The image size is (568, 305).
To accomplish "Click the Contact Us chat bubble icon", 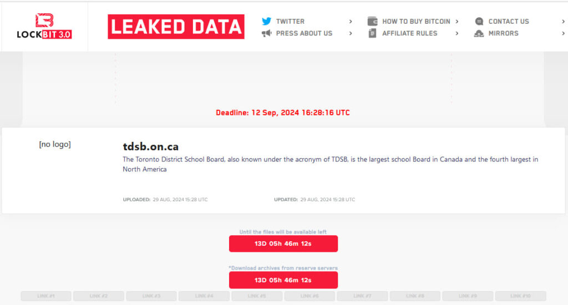I will point(479,22).
